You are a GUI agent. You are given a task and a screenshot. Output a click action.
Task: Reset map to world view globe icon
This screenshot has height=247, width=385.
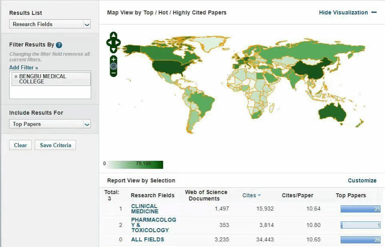coord(113,66)
